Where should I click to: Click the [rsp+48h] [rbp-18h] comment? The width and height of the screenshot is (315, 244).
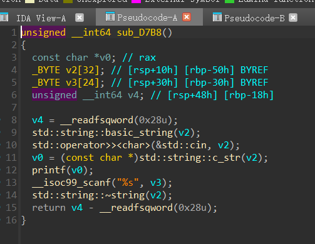220,95
